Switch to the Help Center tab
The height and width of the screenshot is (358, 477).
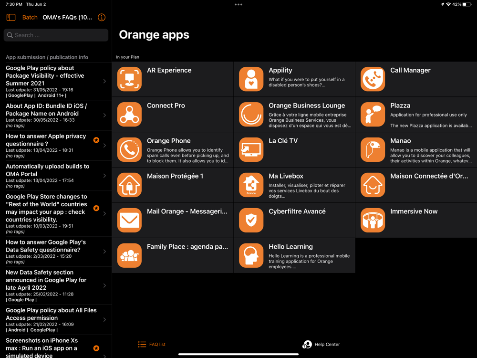pyautogui.click(x=321, y=344)
